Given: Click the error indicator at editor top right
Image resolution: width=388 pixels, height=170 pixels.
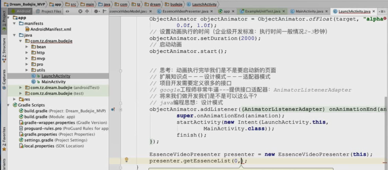Looking at the screenshot, I should coord(385,18).
